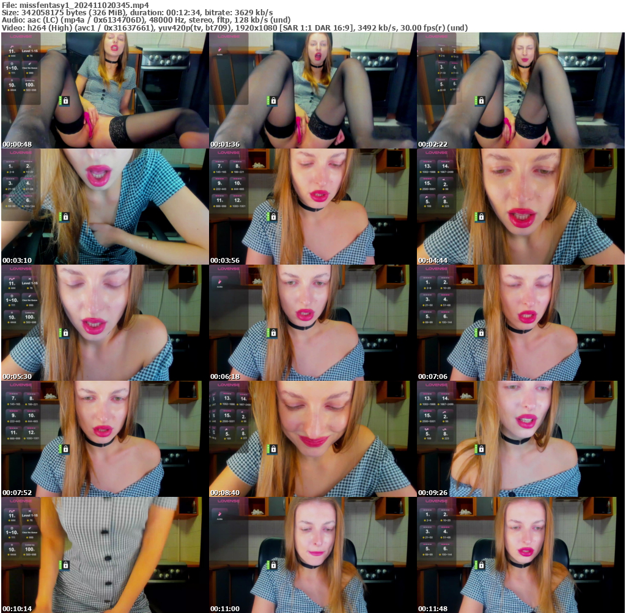Expand the numbered tile grid at 00:07:06
The height and width of the screenshot is (613, 626).
436,299
